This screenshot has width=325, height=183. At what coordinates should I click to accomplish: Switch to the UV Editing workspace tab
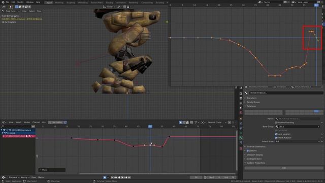(83, 3)
